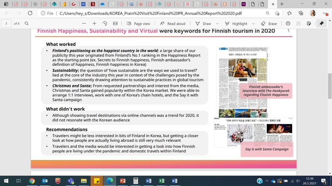Open a new browser tab
Viewport: 332px width, 186px height.
coord(282,4)
